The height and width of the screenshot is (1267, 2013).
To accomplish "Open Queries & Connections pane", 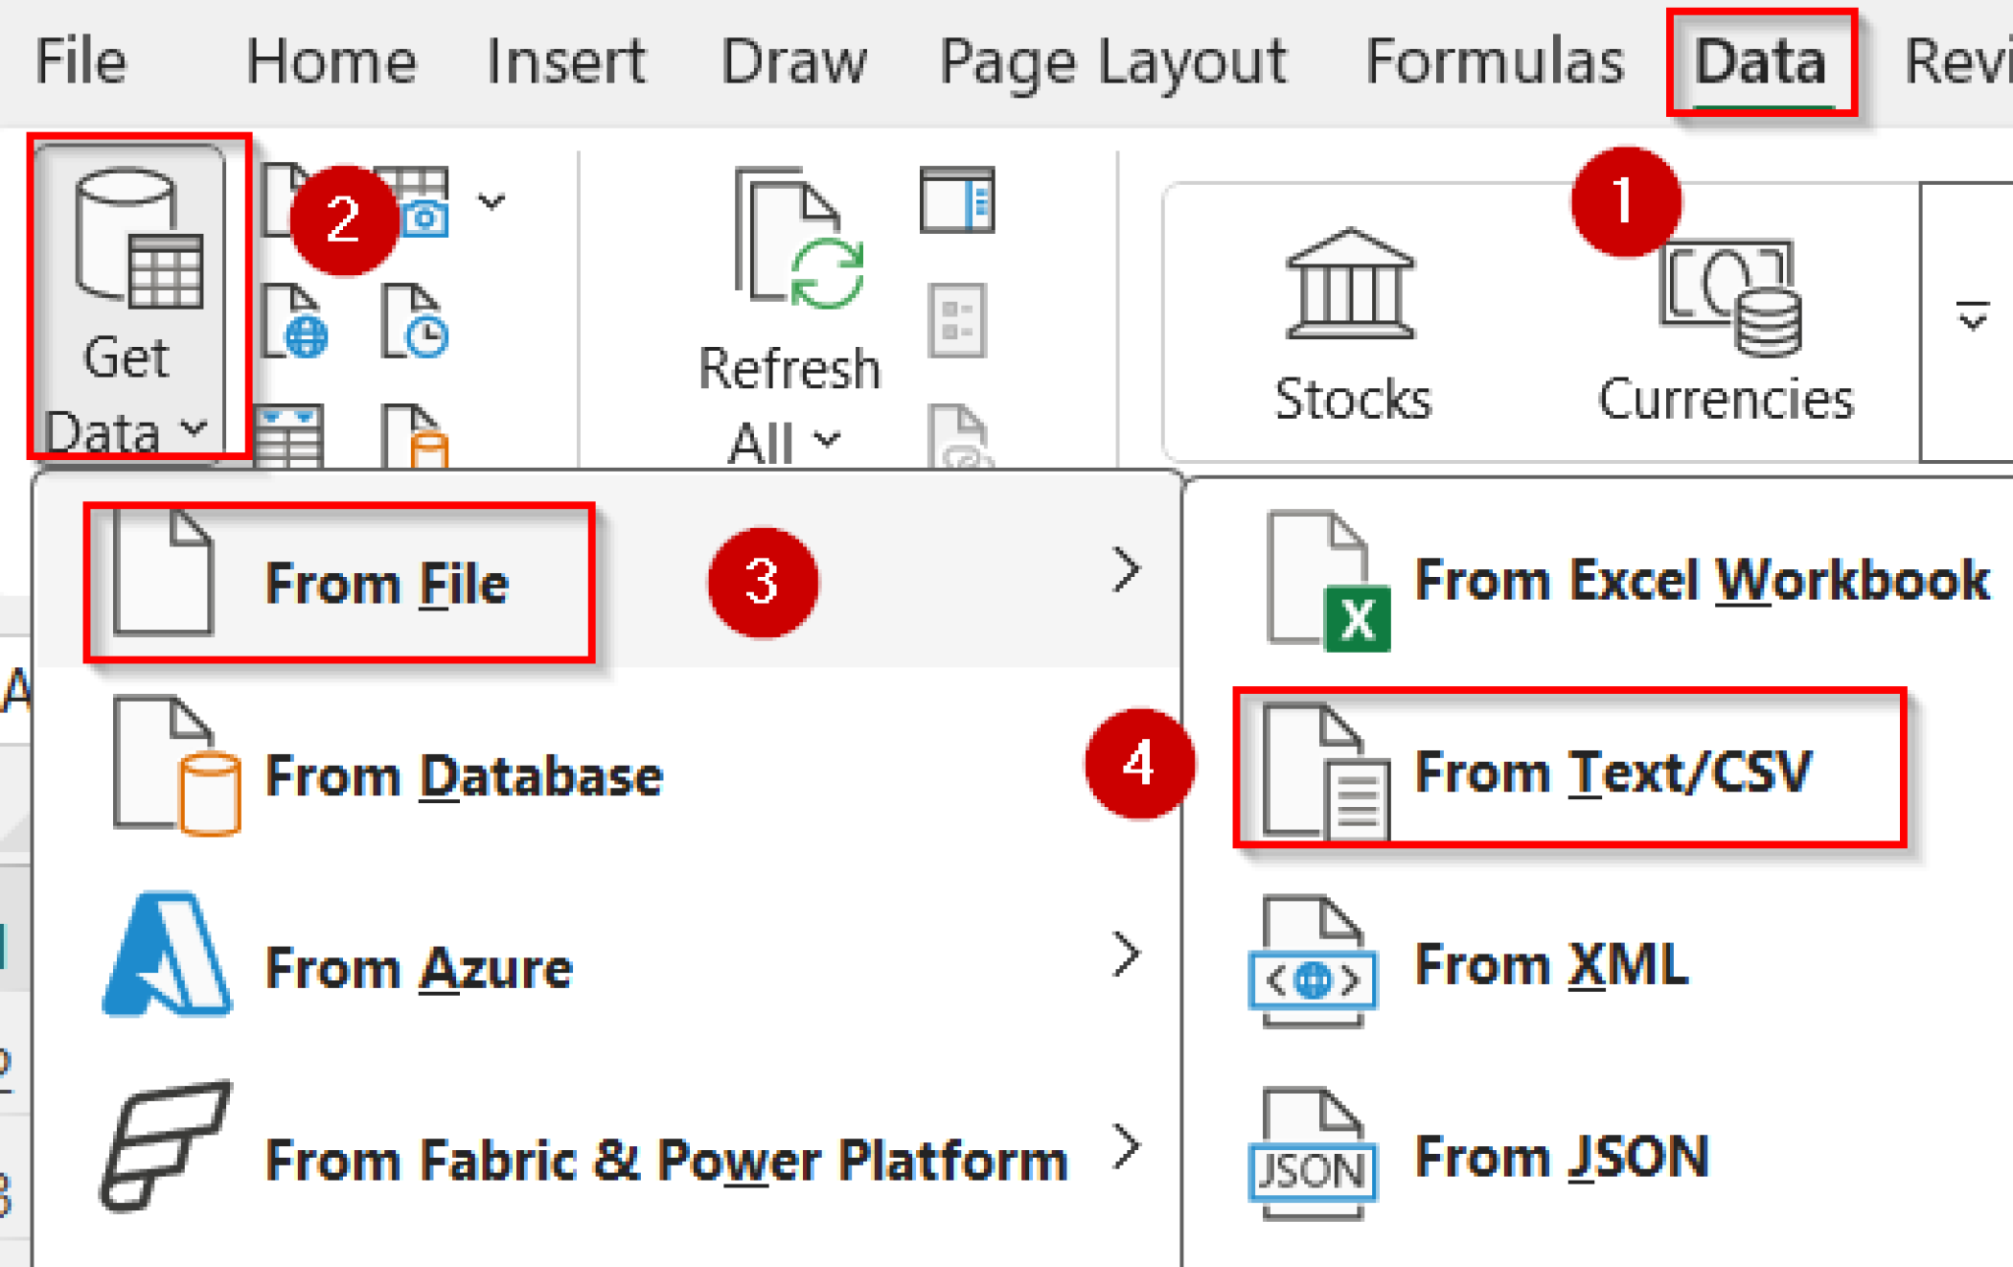I will 958,202.
